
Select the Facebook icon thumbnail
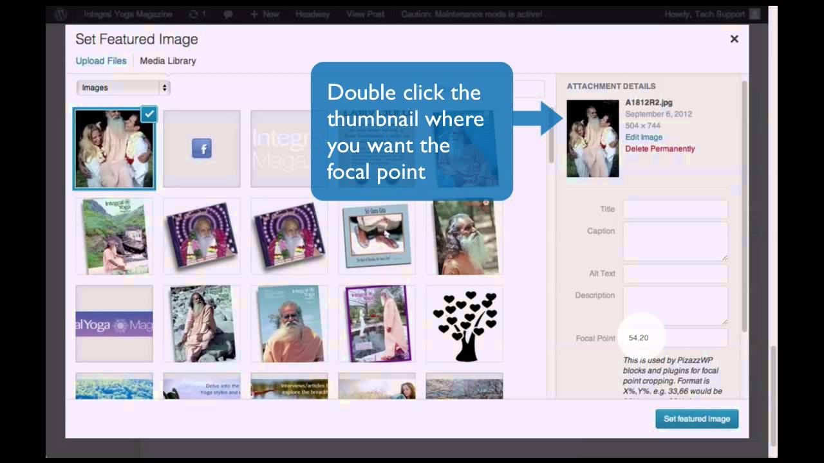pyautogui.click(x=201, y=149)
